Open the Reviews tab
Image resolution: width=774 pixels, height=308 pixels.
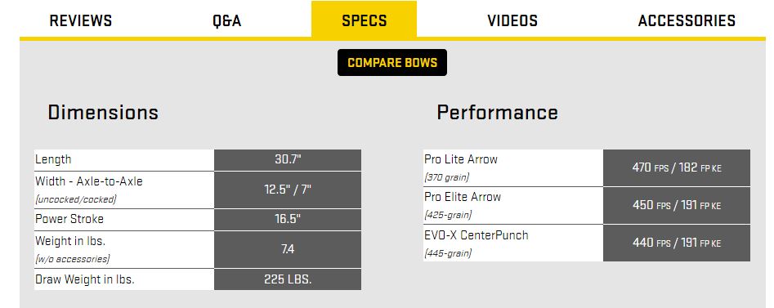pyautogui.click(x=81, y=20)
